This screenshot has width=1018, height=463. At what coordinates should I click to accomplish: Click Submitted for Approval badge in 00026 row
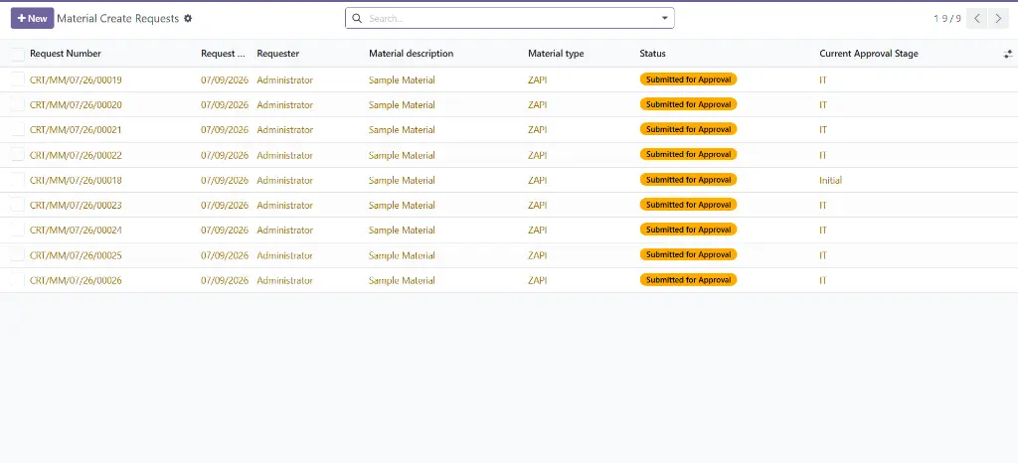click(688, 279)
